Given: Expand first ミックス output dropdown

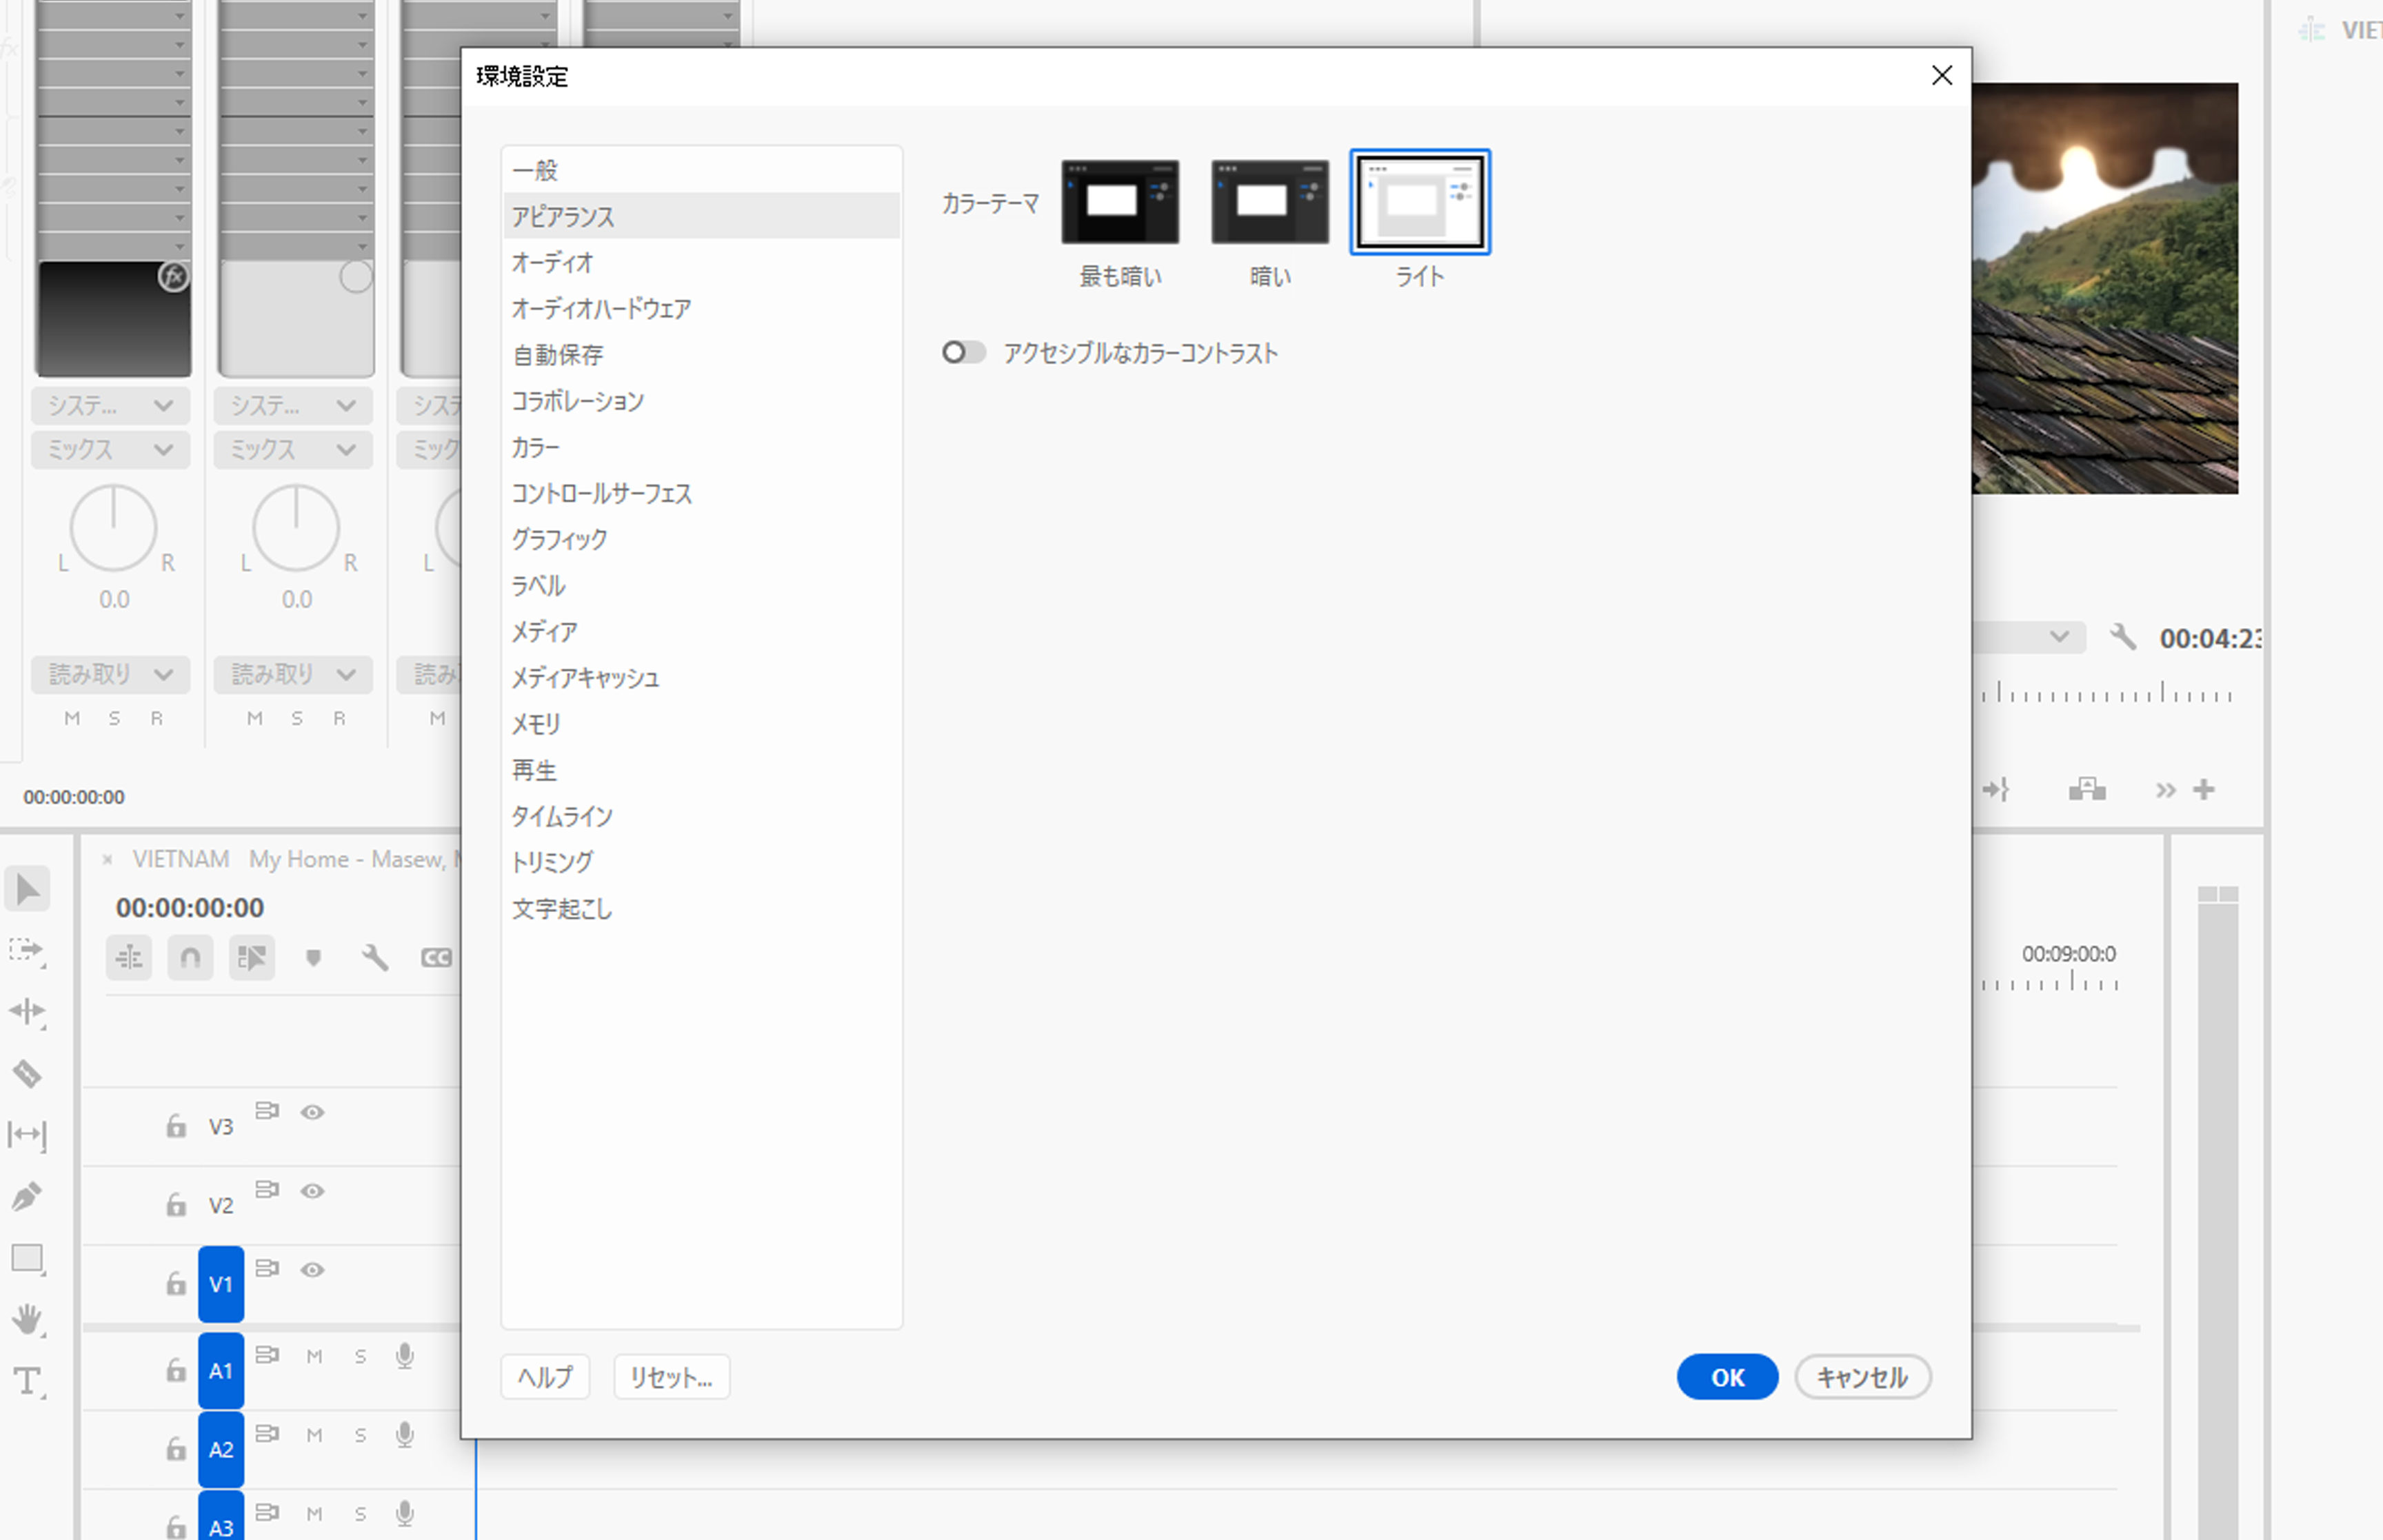Looking at the screenshot, I should point(110,450).
